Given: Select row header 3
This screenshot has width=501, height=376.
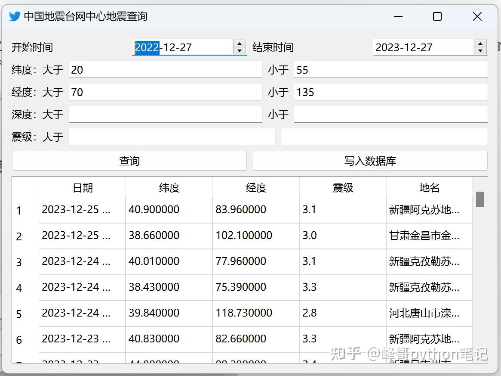Looking at the screenshot, I should tap(25, 262).
